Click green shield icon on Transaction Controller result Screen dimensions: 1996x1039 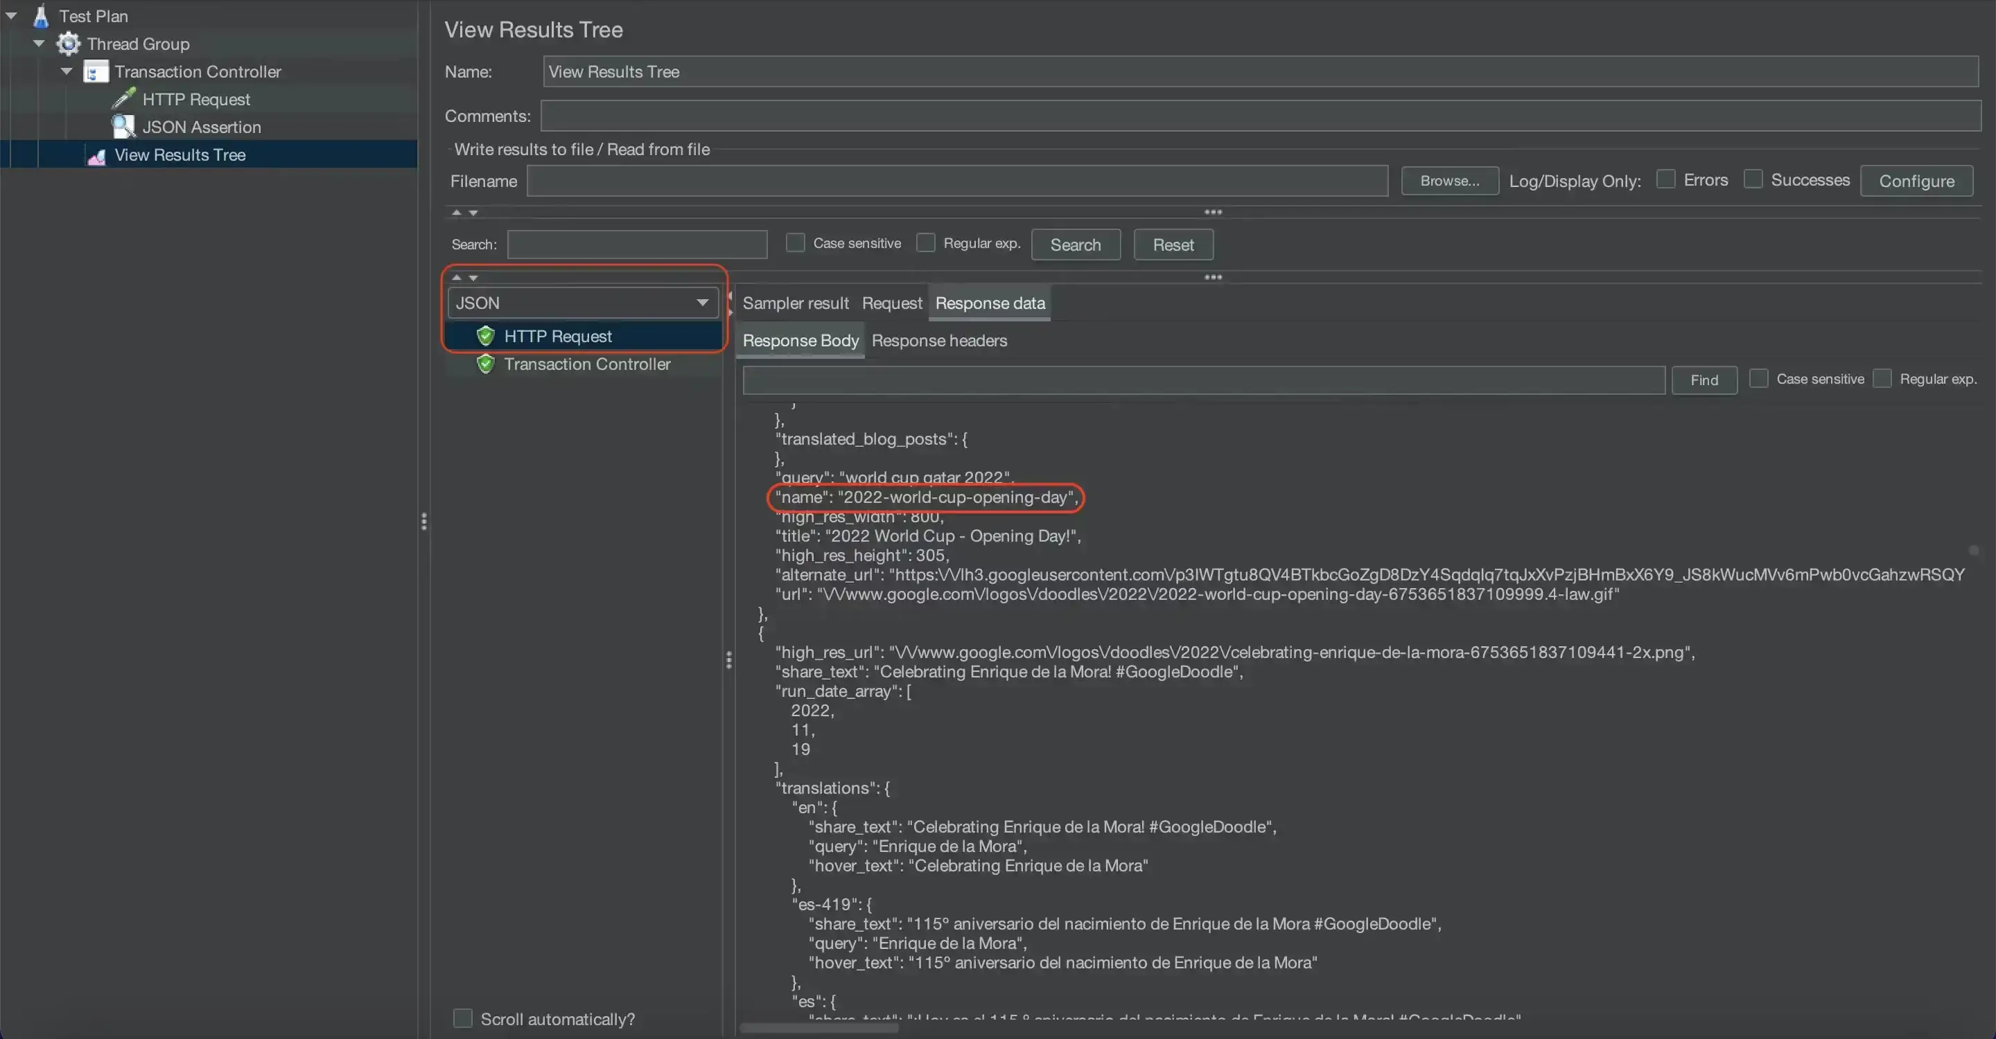pyautogui.click(x=486, y=364)
